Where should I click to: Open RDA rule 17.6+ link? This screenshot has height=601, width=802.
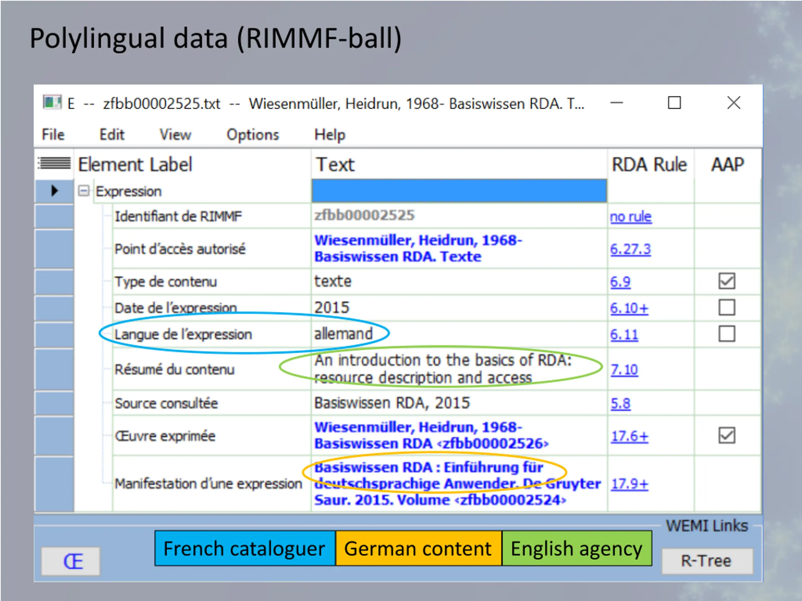click(x=629, y=436)
